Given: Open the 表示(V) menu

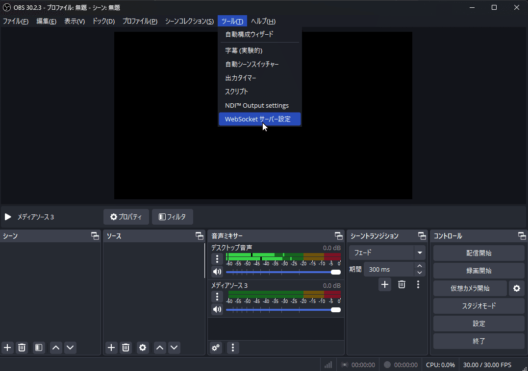Looking at the screenshot, I should point(75,21).
